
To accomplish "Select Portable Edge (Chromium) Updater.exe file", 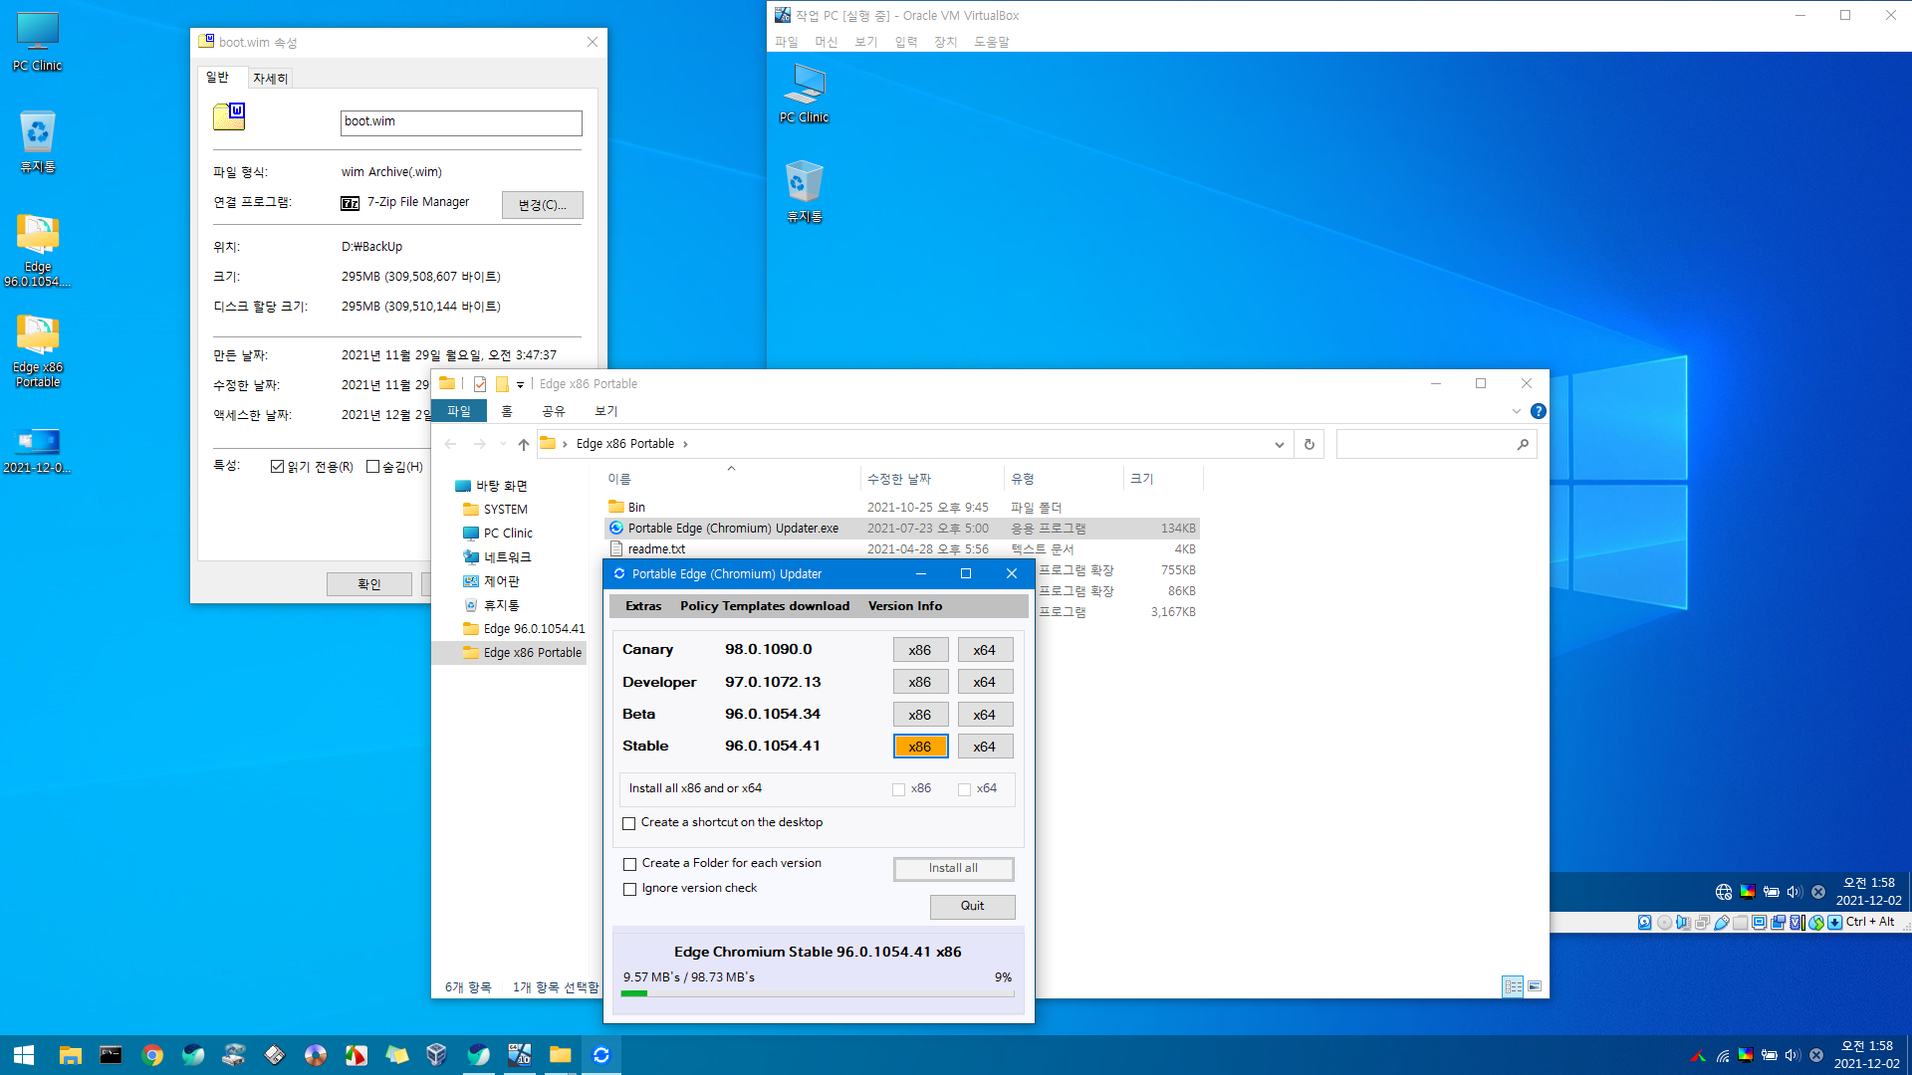I will click(733, 529).
